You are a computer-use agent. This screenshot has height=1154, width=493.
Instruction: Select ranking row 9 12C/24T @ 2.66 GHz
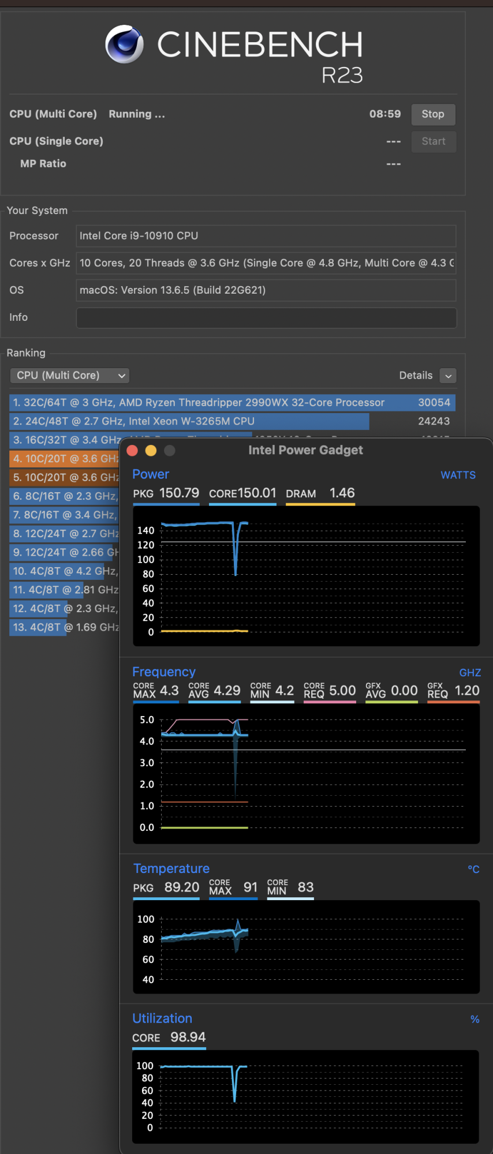point(64,552)
